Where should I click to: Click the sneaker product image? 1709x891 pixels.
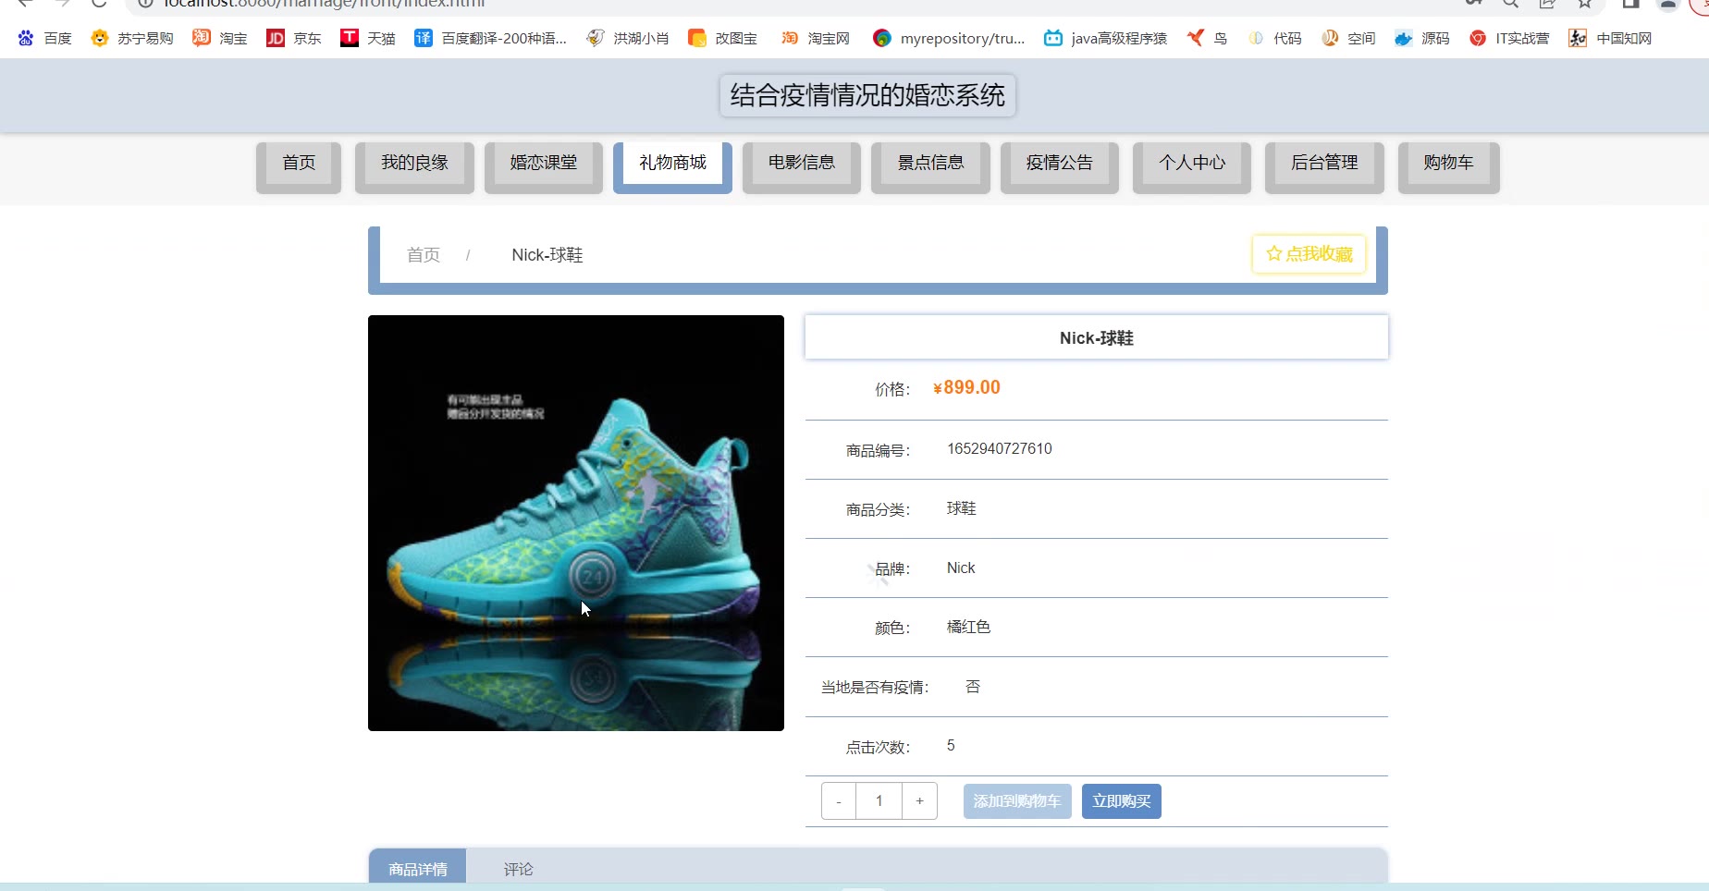[576, 523]
